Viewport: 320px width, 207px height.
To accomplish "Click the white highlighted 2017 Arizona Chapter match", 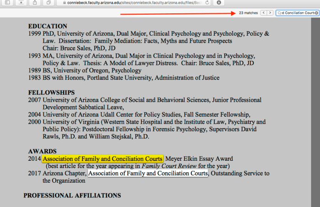I will click(x=148, y=173).
